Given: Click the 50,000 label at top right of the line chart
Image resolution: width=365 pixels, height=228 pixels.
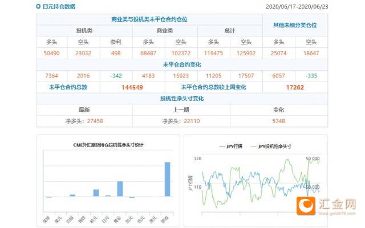Looking at the screenshot, I should pyautogui.click(x=313, y=158).
